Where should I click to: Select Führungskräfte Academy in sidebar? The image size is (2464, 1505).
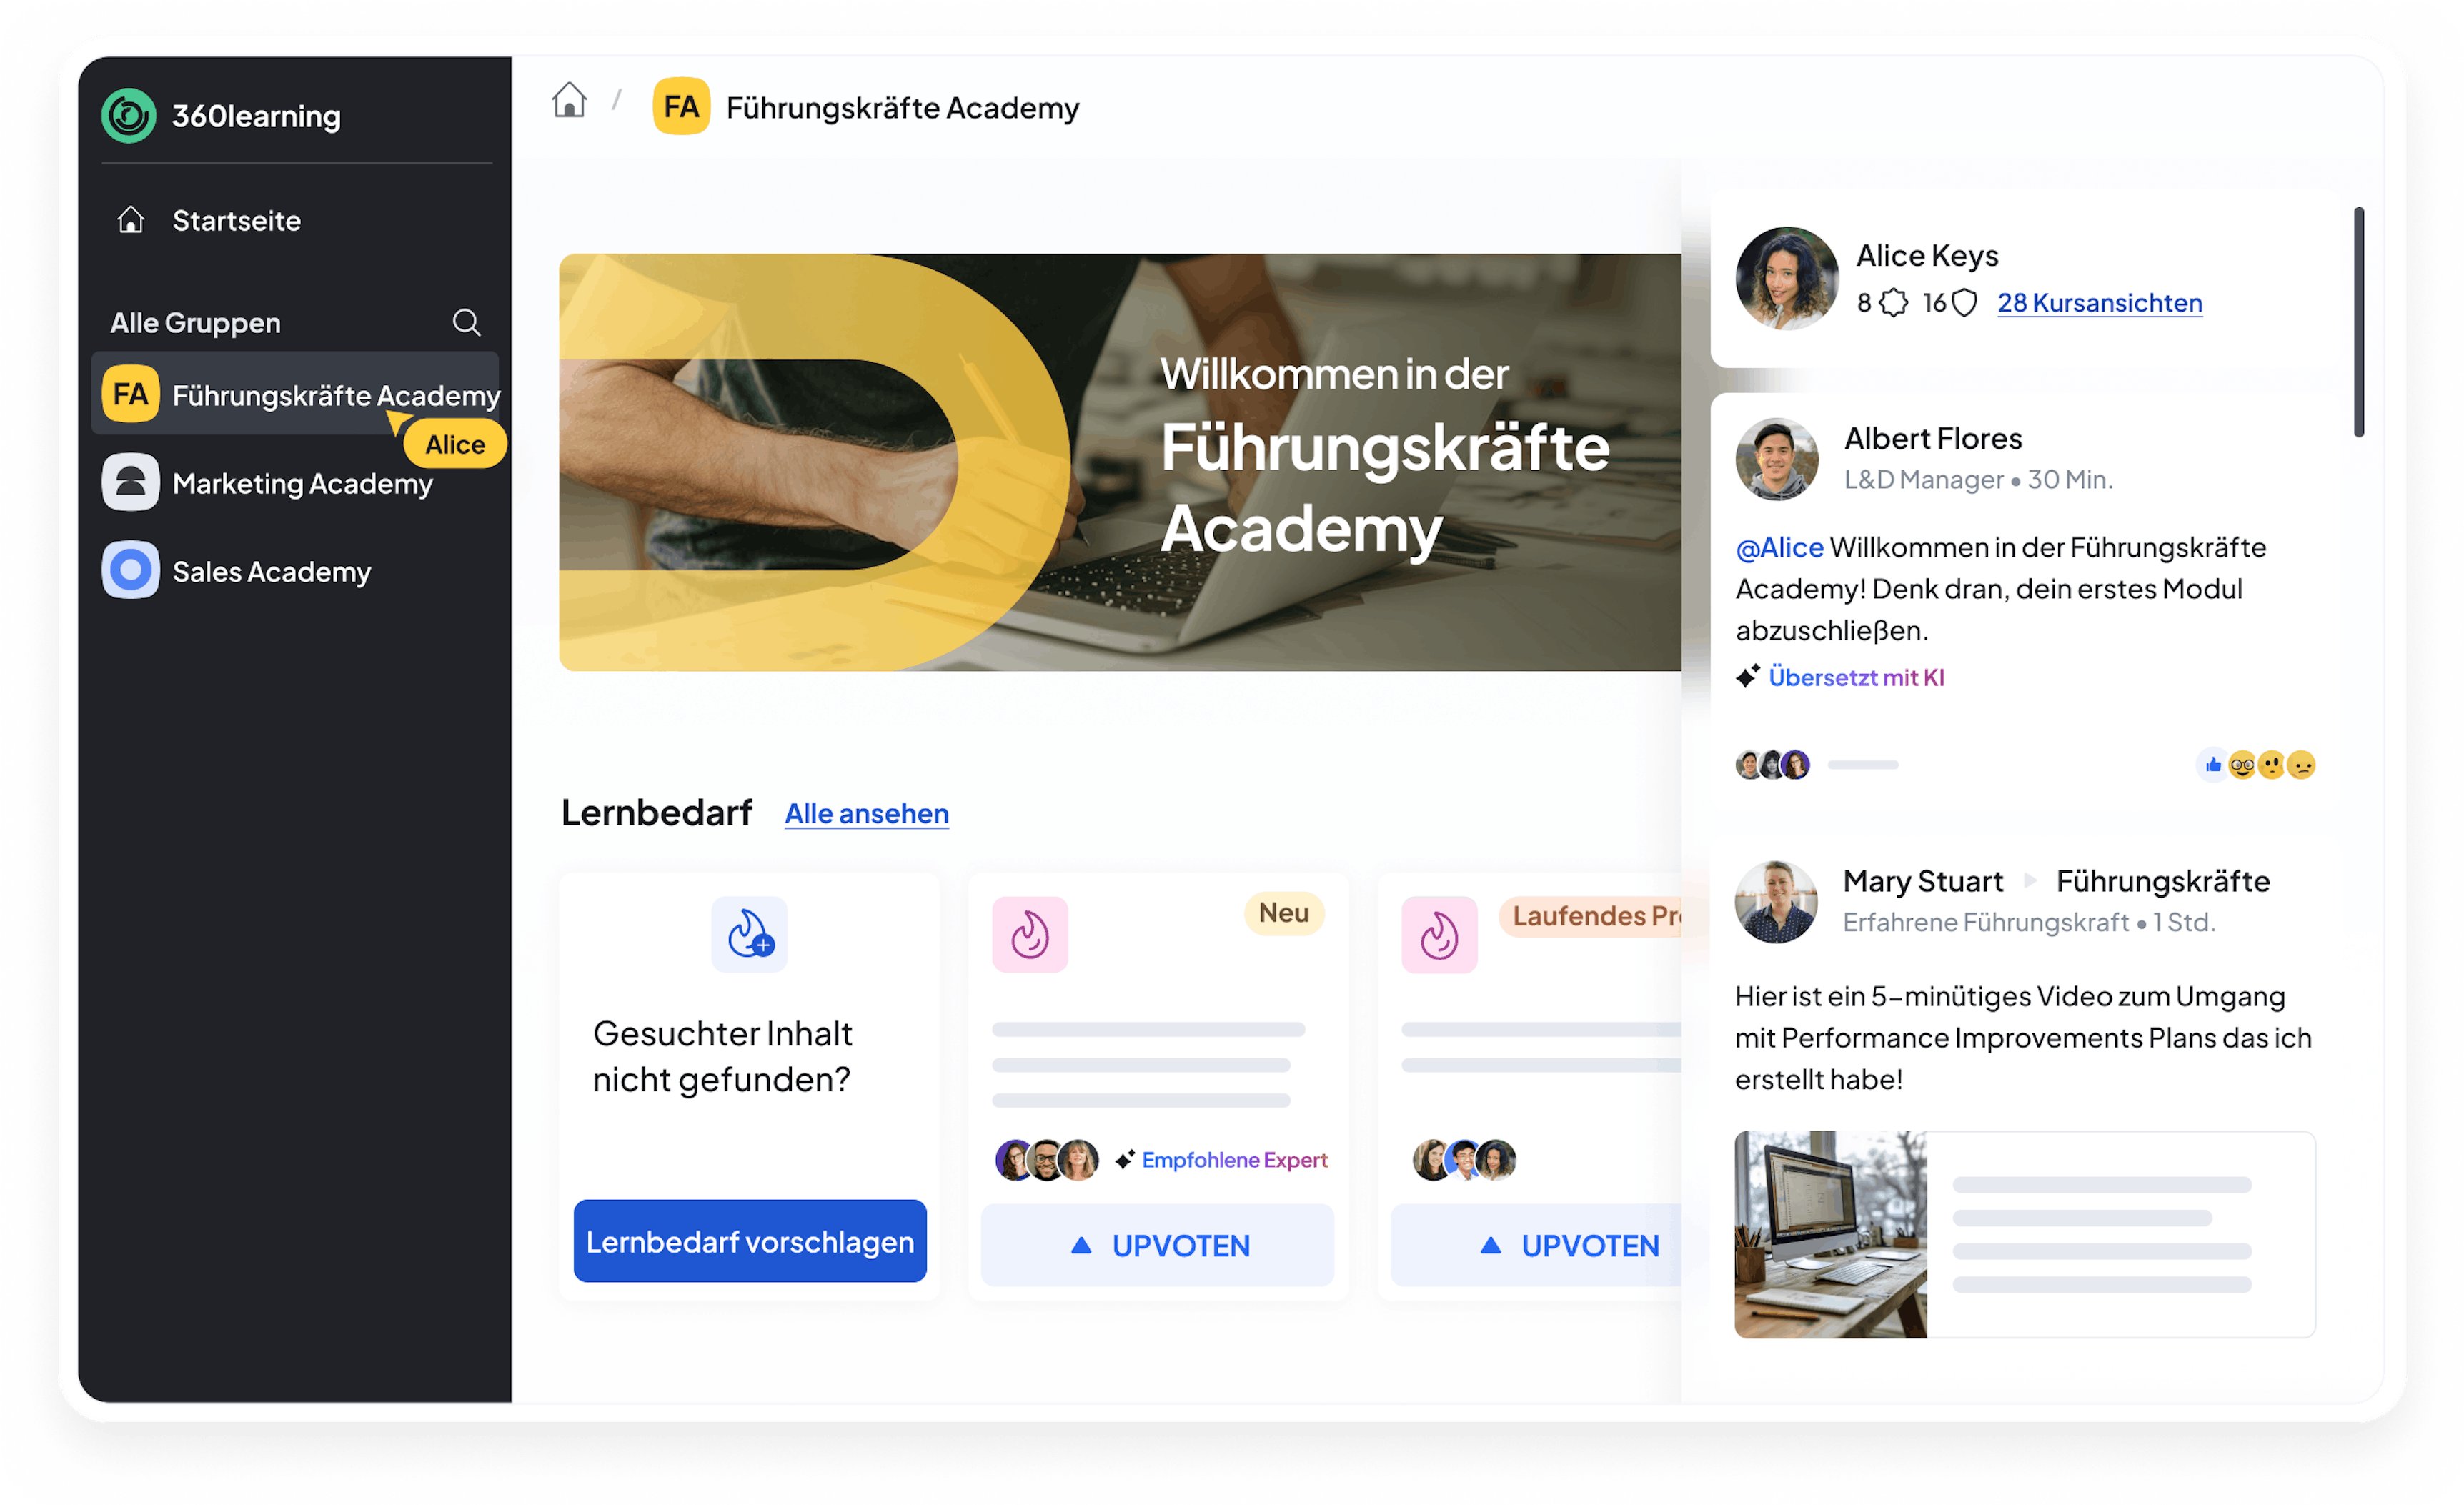[x=296, y=394]
